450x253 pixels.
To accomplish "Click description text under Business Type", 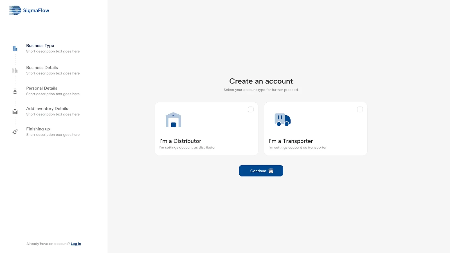I will (53, 51).
